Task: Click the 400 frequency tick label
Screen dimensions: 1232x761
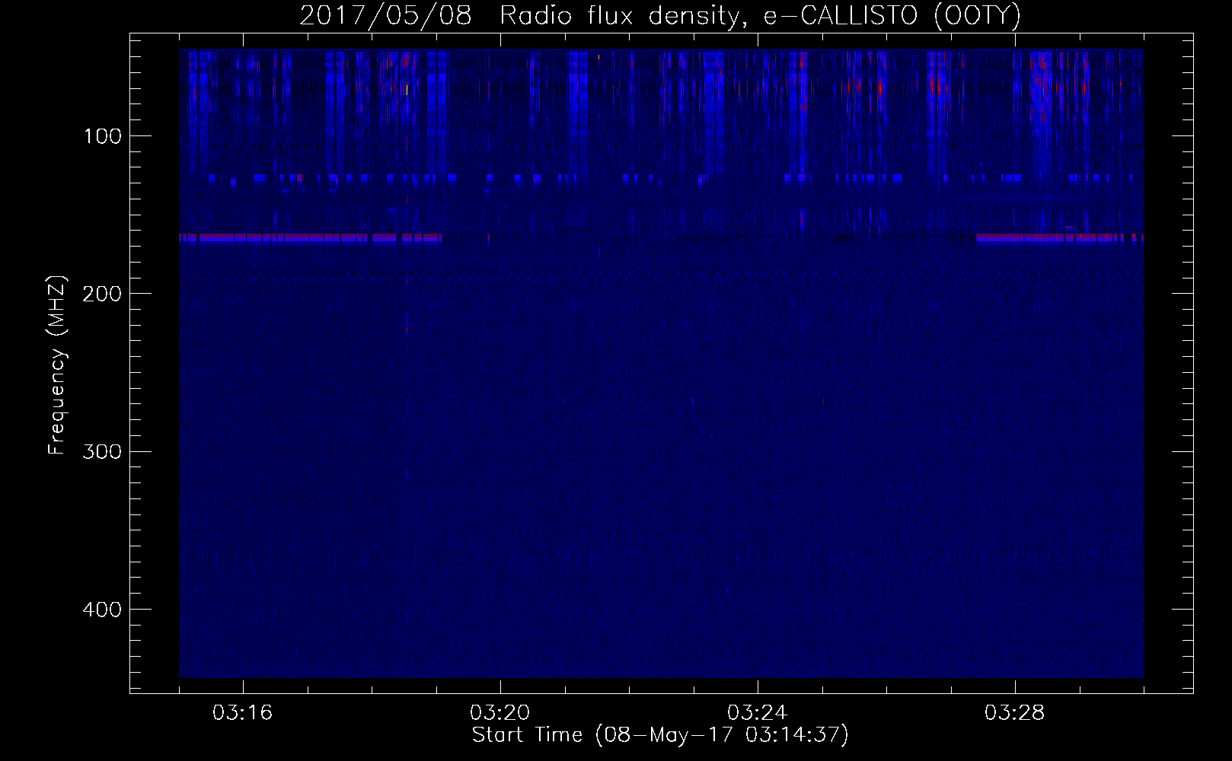Action: point(102,610)
